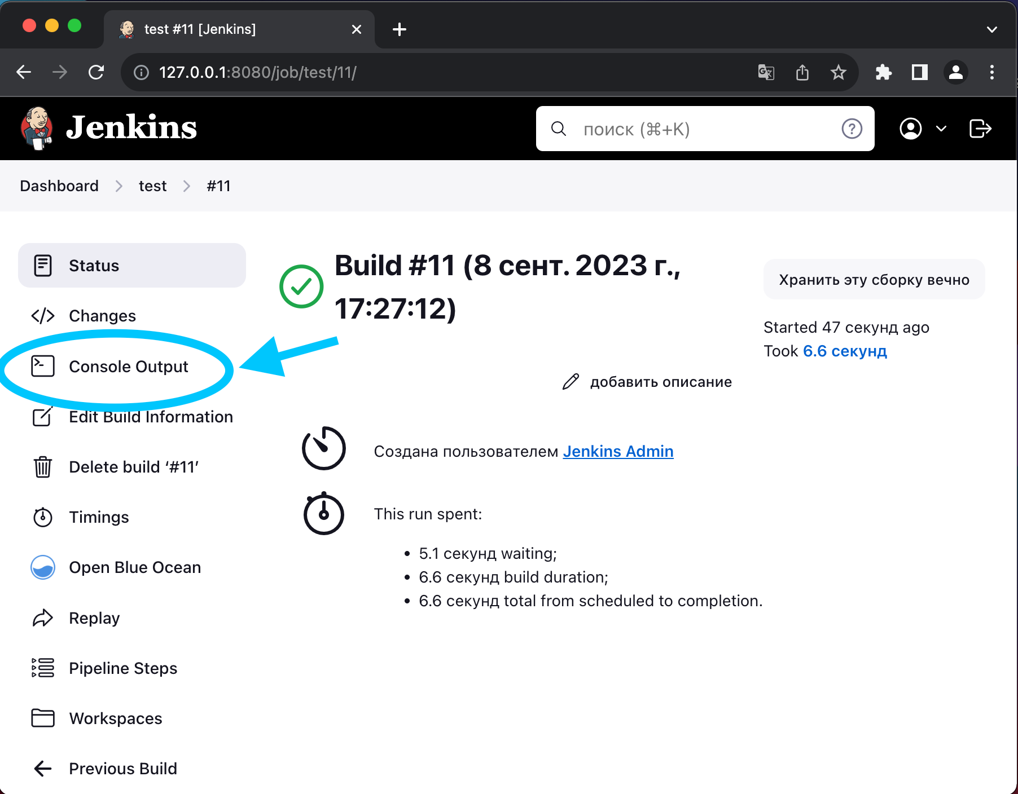The image size is (1018, 794).
Task: Click the Jenkins Admin user link
Action: pyautogui.click(x=618, y=451)
